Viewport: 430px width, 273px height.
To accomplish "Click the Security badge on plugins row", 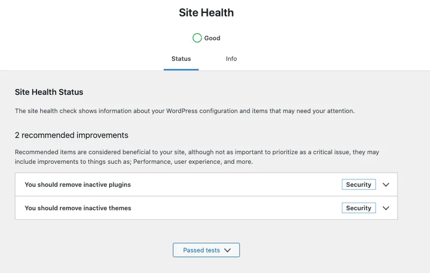I will (359, 184).
